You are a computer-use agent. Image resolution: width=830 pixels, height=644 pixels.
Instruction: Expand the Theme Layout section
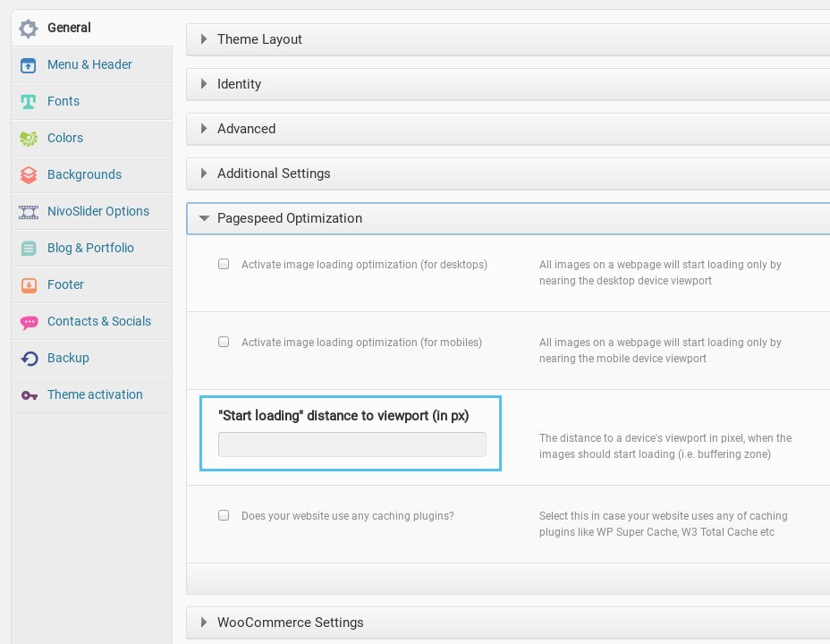pyautogui.click(x=259, y=39)
